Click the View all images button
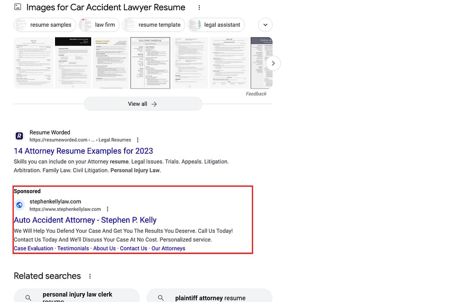Screen dimensions: 453x302 click(x=143, y=104)
